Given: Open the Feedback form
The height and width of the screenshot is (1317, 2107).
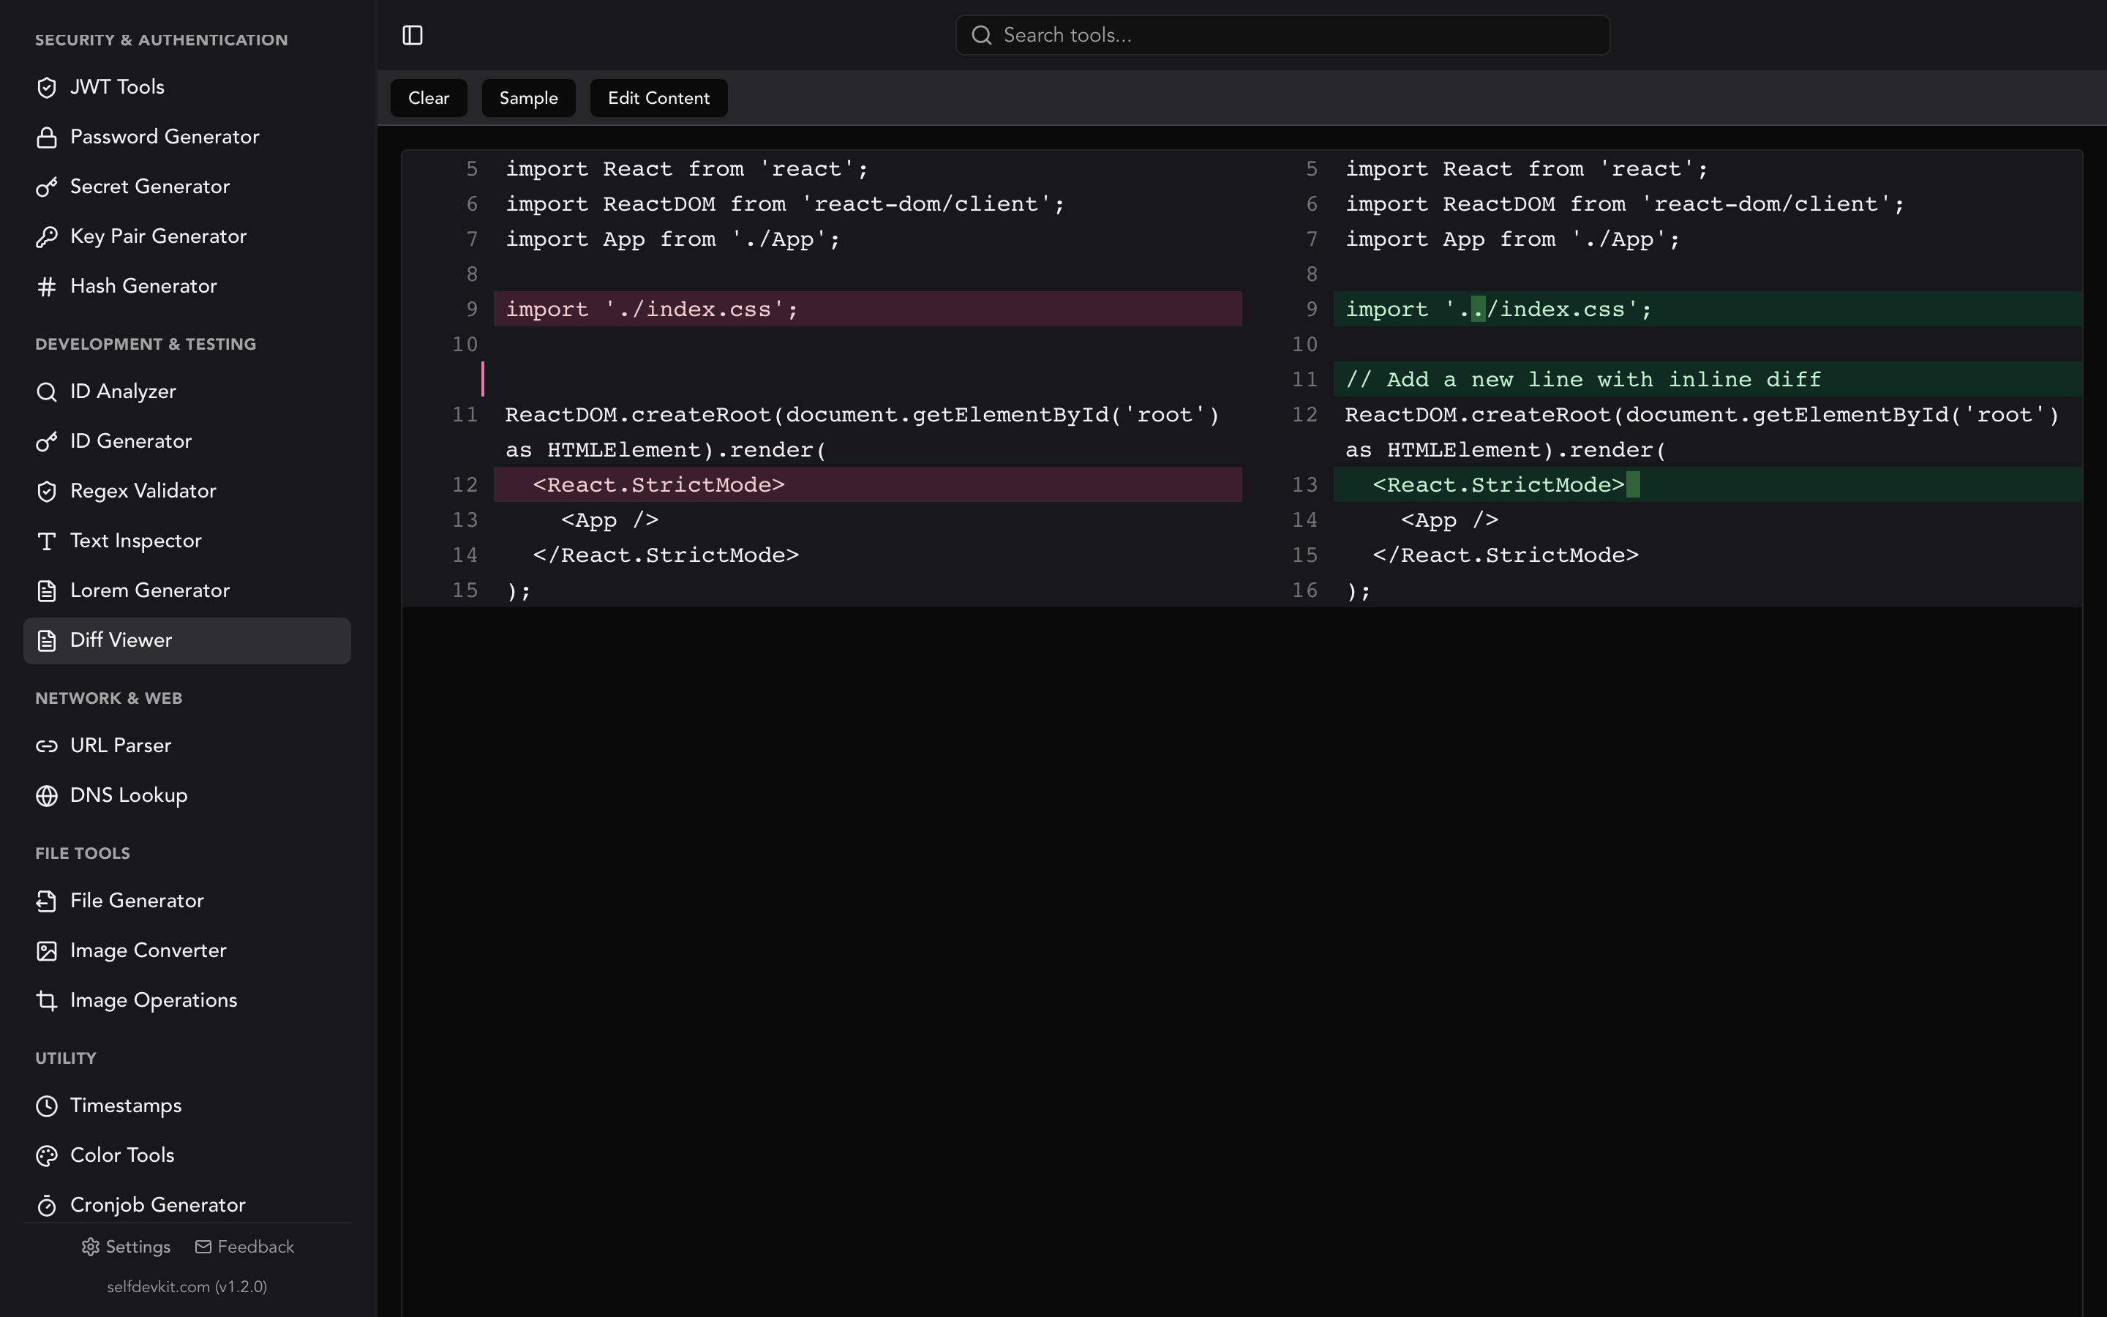Looking at the screenshot, I should pos(244,1247).
